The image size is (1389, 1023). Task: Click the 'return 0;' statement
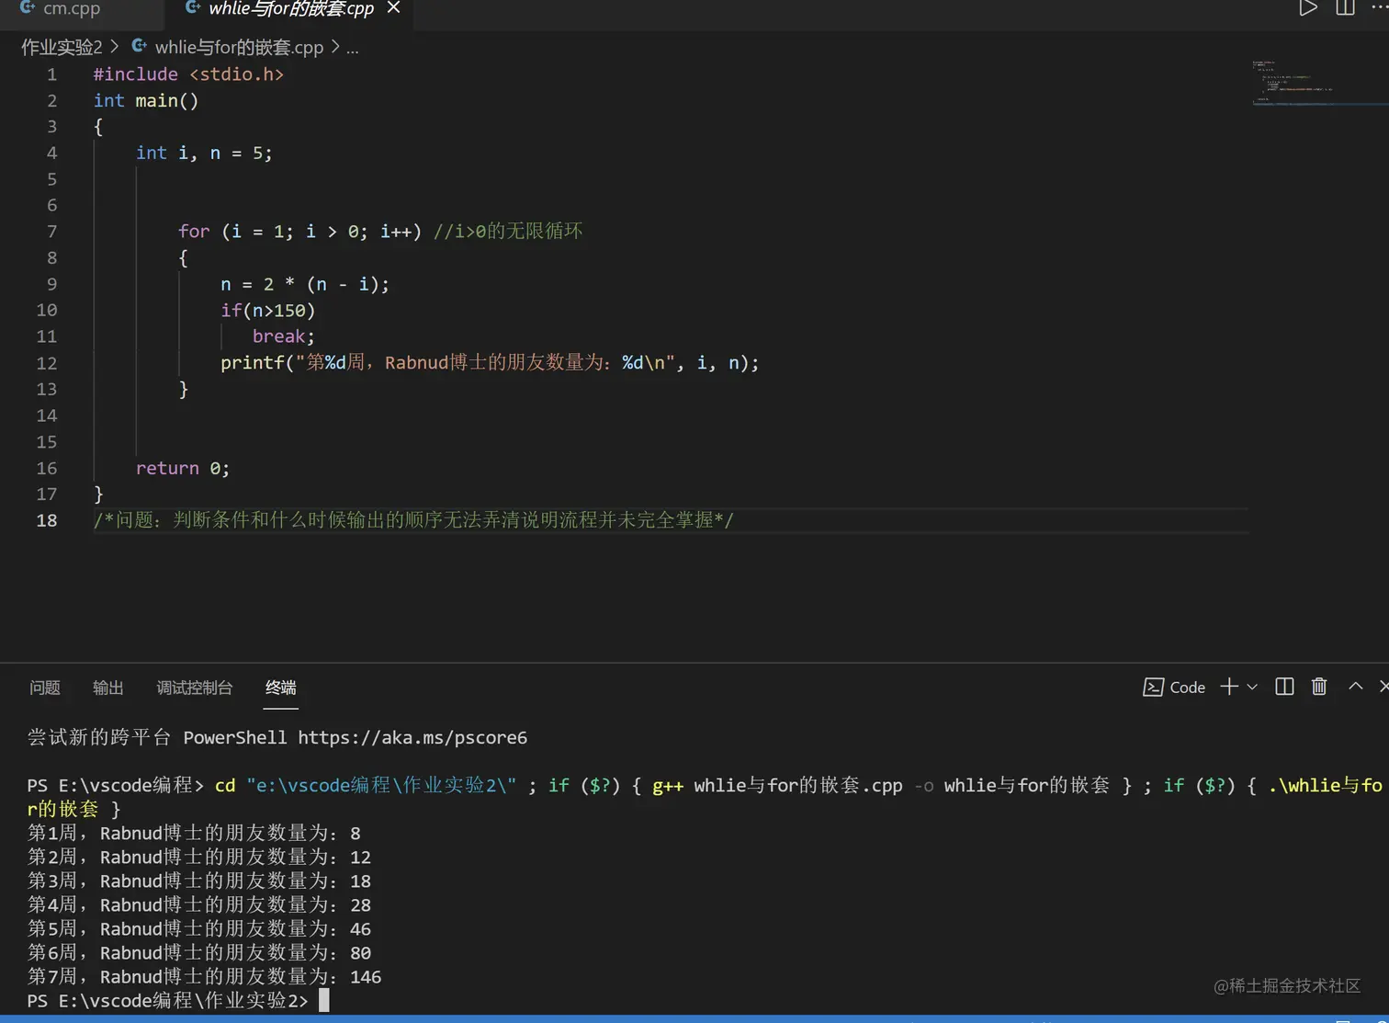[x=183, y=468]
